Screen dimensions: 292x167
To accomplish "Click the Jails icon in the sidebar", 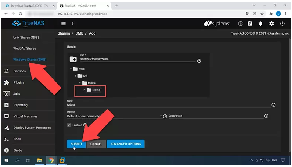I will 7,94.
